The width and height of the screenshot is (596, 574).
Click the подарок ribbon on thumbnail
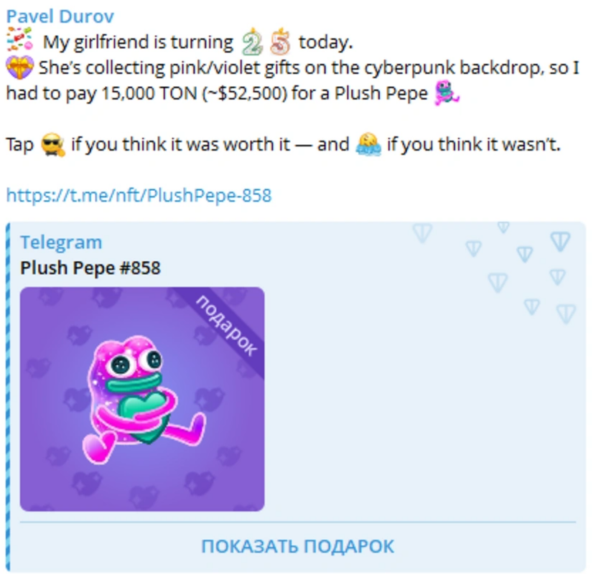click(226, 326)
